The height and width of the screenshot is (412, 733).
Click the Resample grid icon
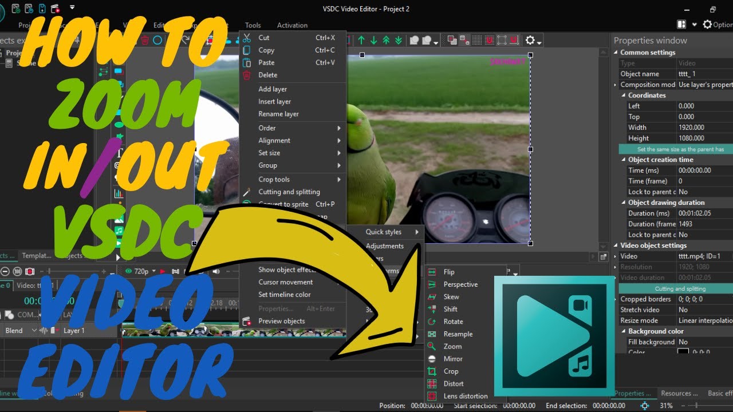(x=432, y=334)
